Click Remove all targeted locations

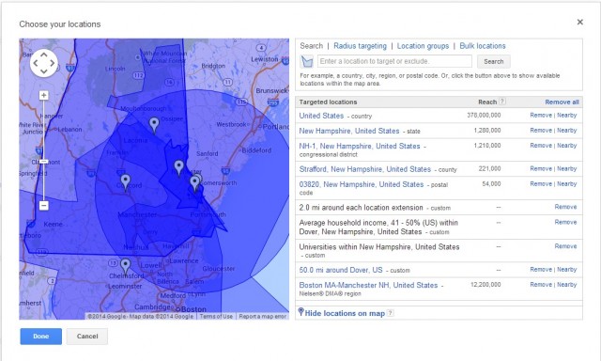[x=562, y=102]
